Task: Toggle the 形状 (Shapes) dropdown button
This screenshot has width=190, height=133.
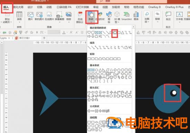Action: pos(91,17)
